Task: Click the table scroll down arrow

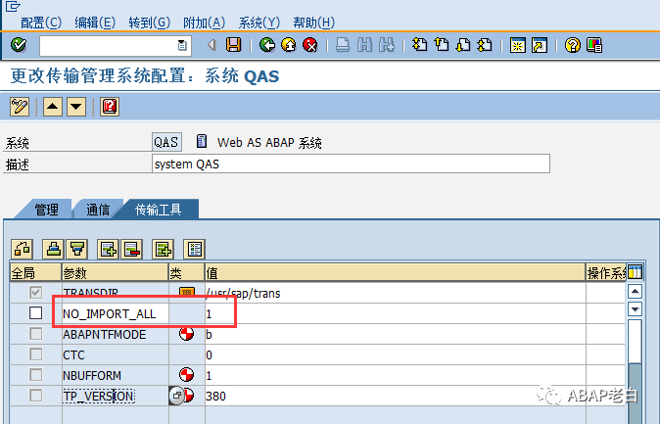Action: [x=635, y=309]
